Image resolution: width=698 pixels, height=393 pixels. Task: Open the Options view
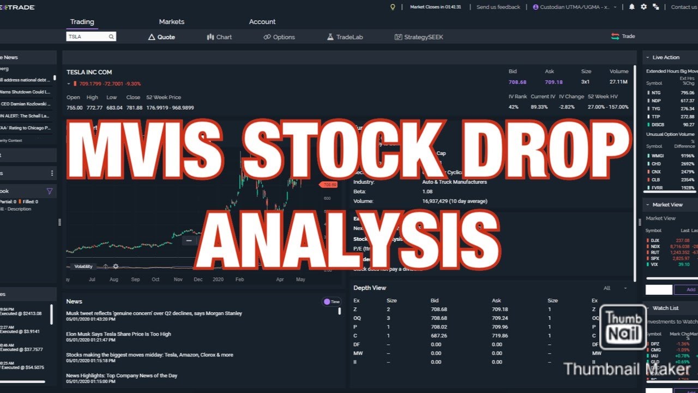279,37
